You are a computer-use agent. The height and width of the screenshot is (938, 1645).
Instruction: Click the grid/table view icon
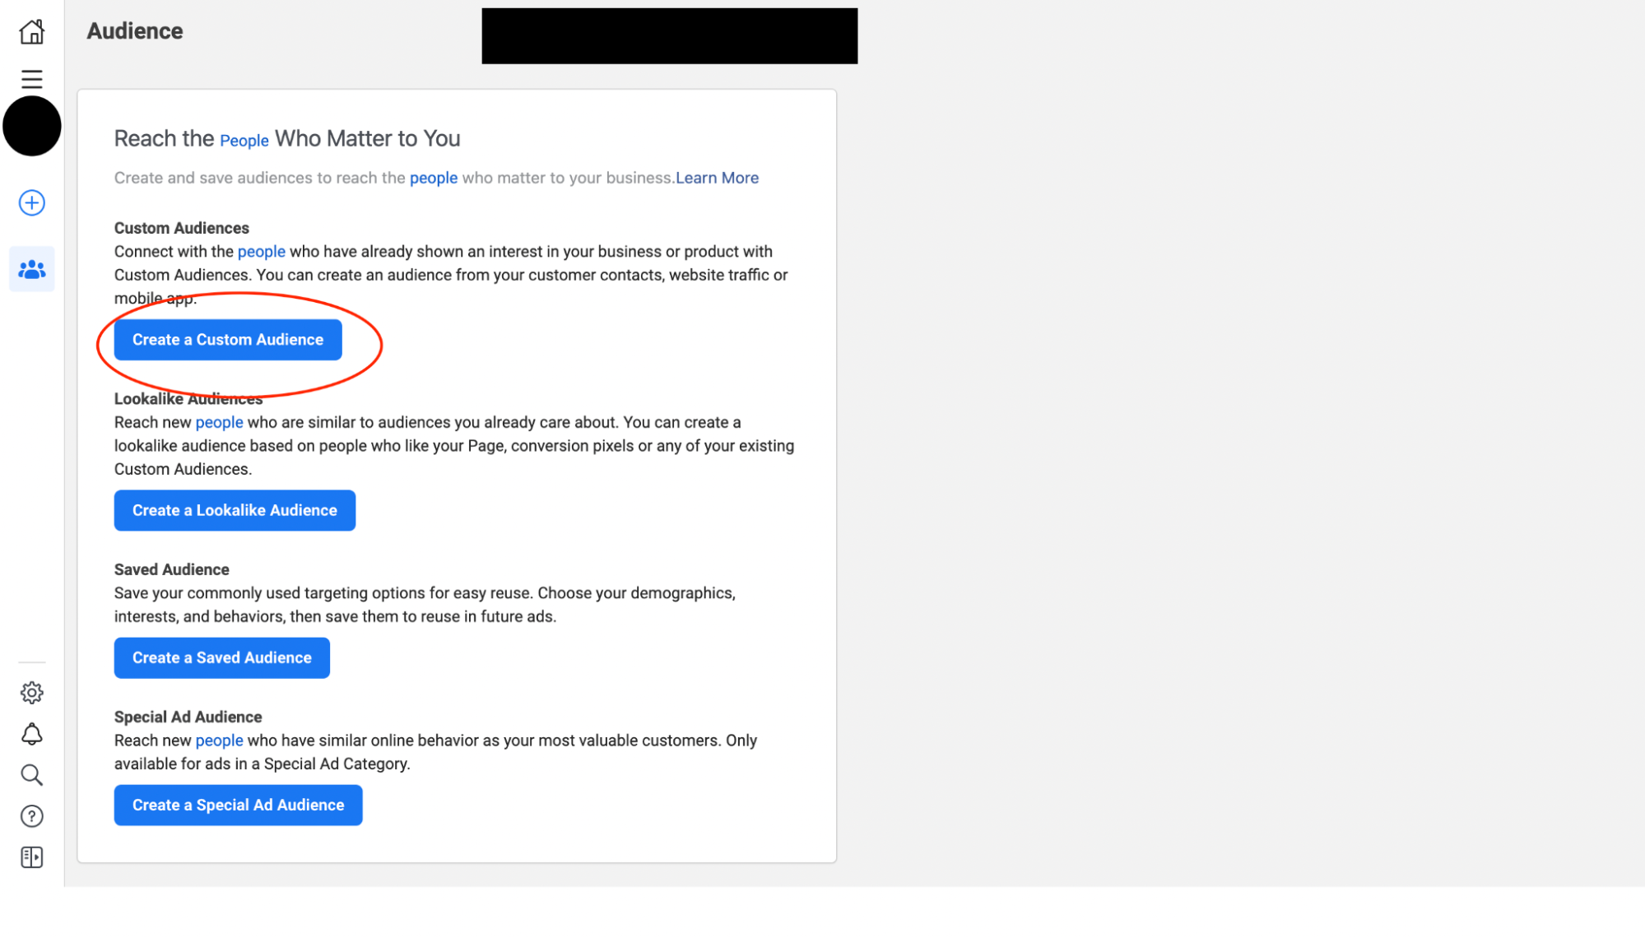31,857
